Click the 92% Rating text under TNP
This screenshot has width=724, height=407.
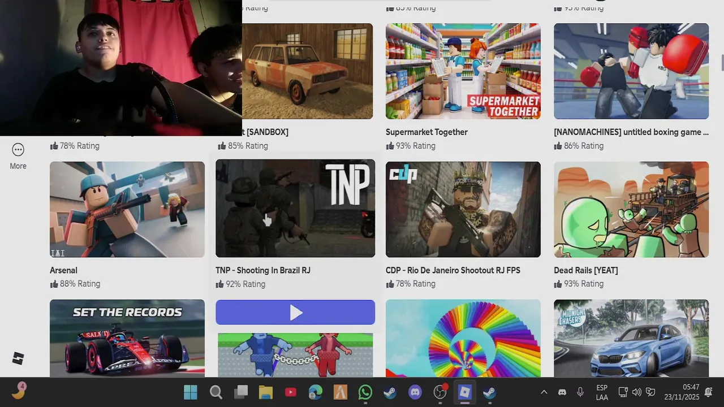tap(245, 284)
